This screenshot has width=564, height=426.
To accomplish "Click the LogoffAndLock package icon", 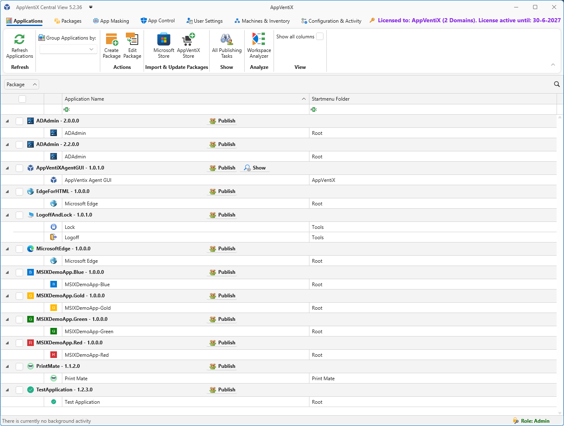I will click(30, 215).
